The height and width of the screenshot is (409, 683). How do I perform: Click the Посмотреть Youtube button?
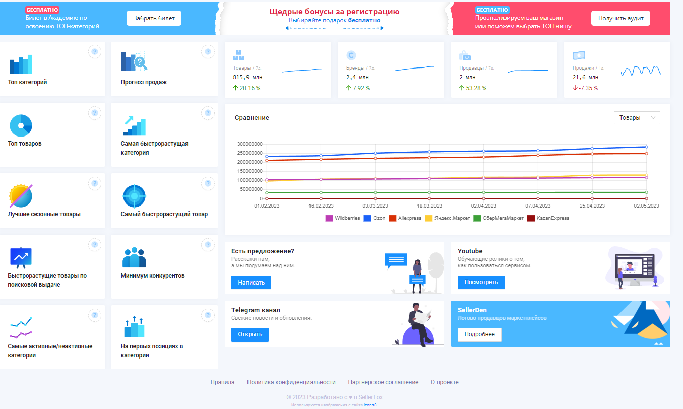pyautogui.click(x=481, y=282)
